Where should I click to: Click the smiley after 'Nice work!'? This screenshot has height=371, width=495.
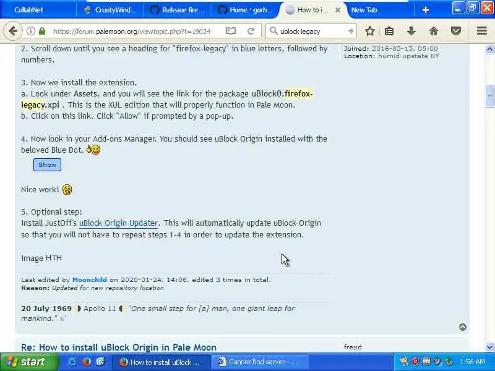(67, 189)
